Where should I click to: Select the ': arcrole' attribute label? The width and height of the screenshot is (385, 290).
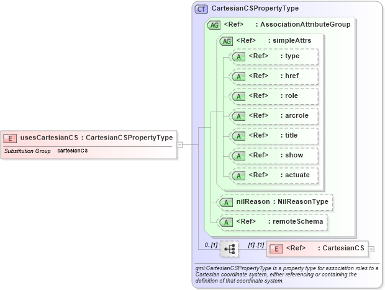click(x=294, y=116)
